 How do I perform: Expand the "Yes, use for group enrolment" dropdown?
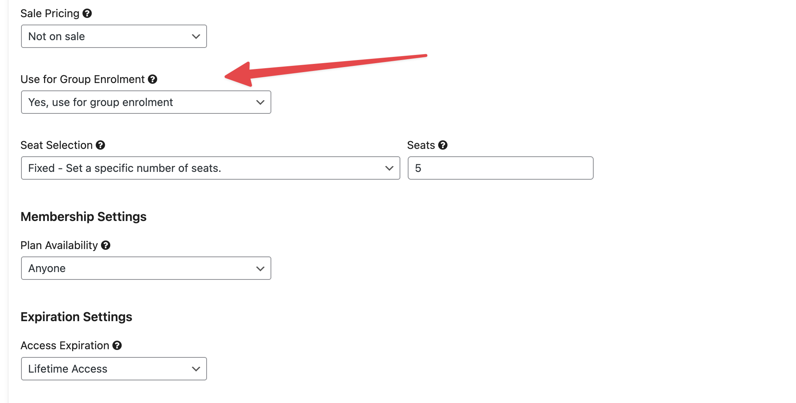point(146,102)
